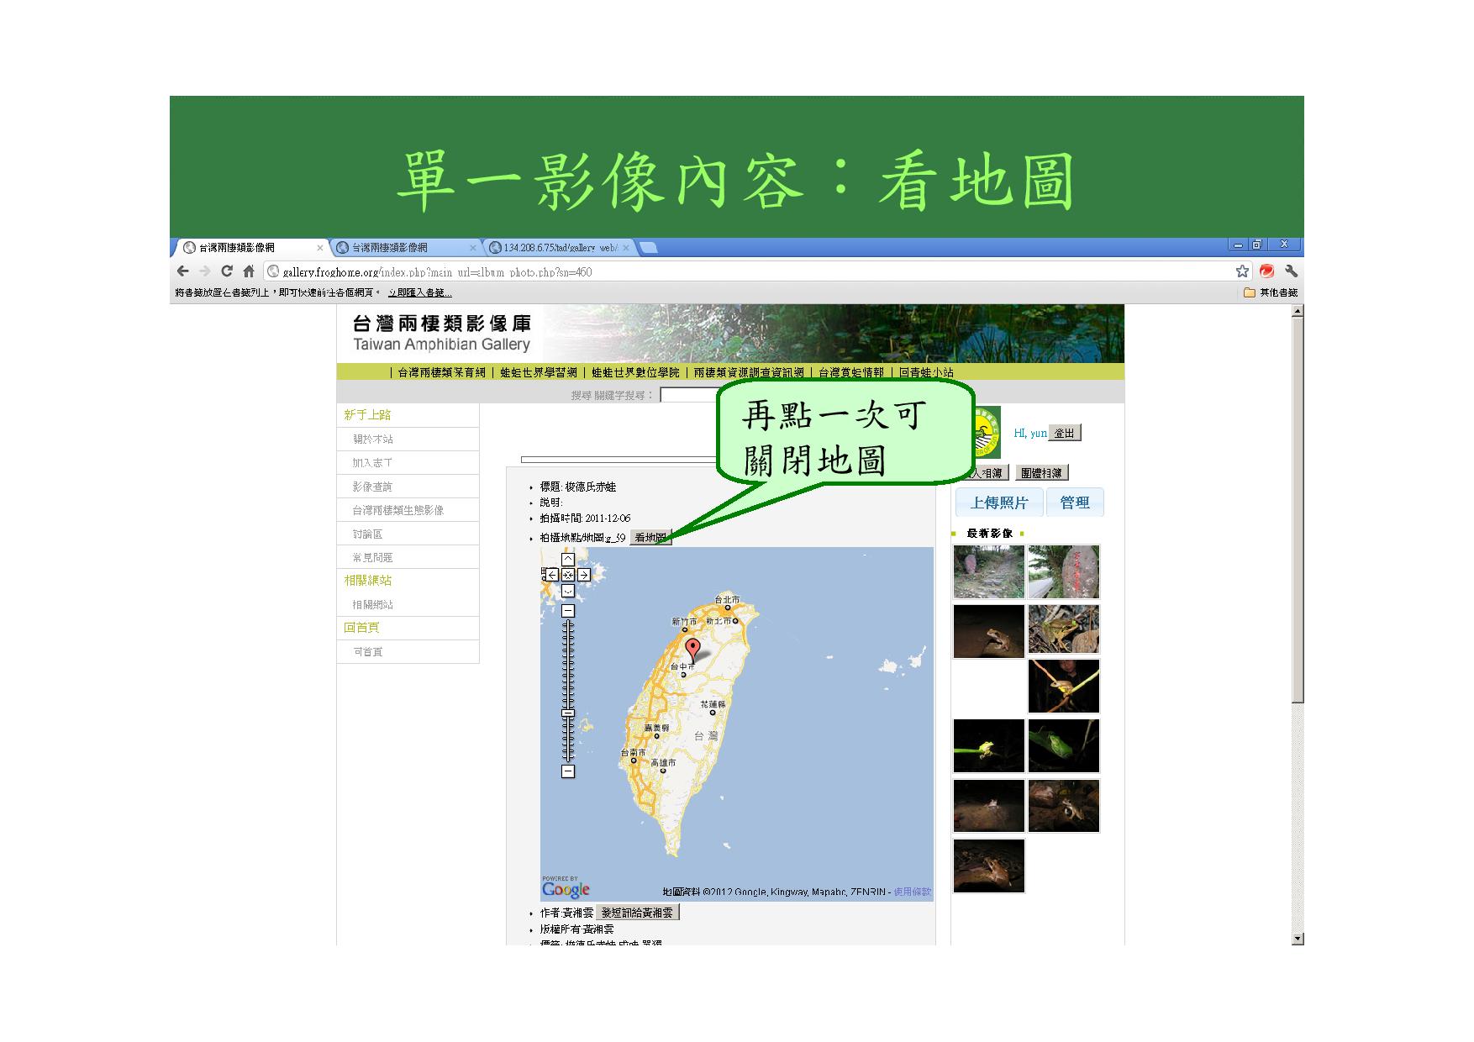Open 回首頁 sub-link in sidebar
The height and width of the screenshot is (1042, 1474).
[367, 651]
